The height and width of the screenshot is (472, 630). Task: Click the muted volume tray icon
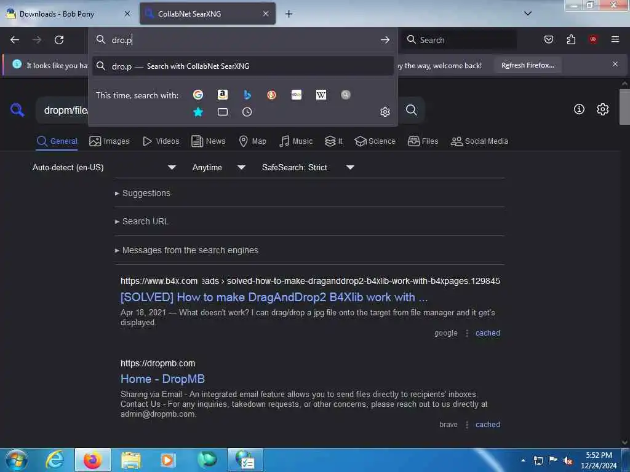click(x=568, y=460)
